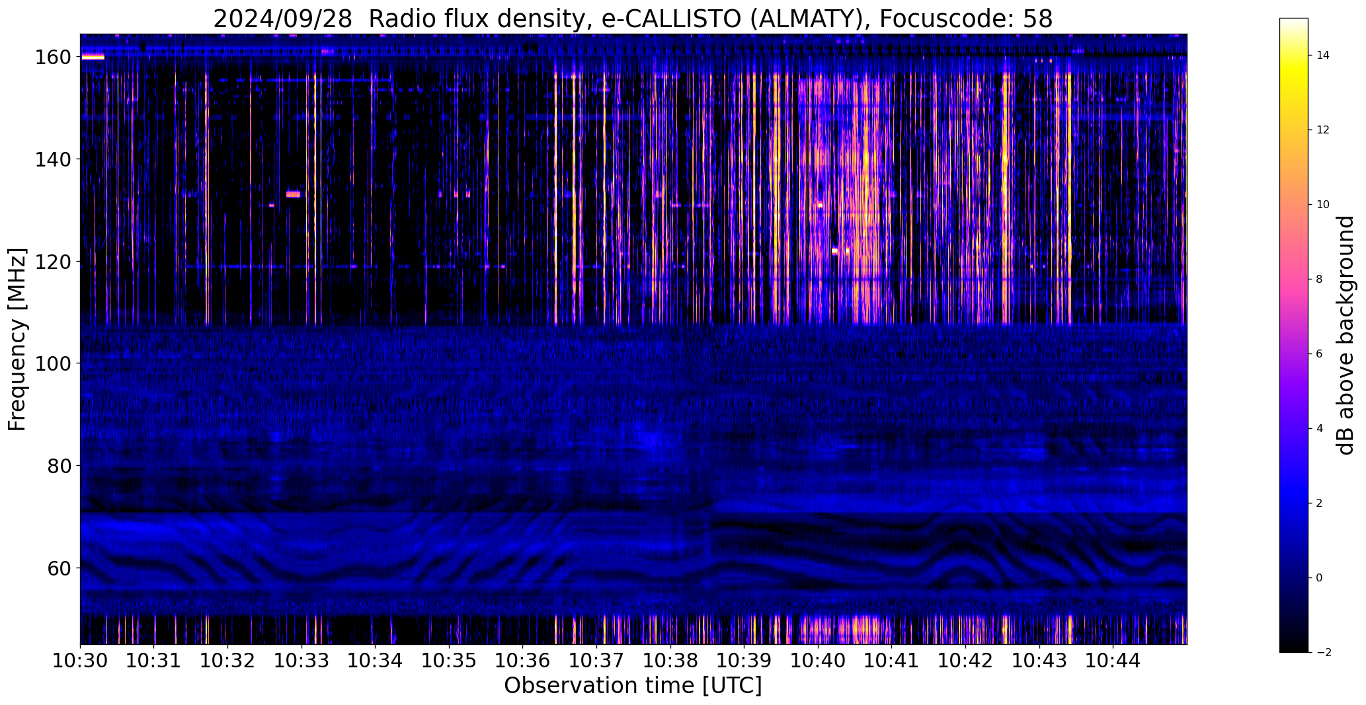Click the colorbar tick value 10

click(1323, 205)
